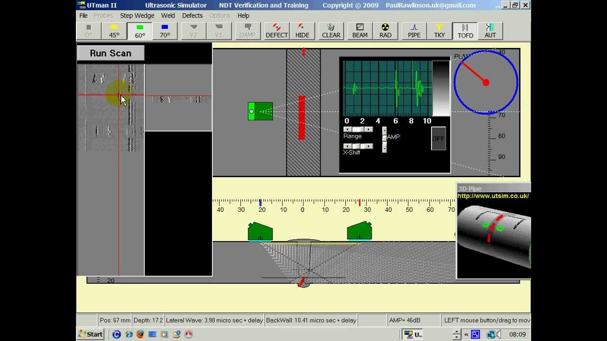Click the CLEAR toolbar button
607x341 pixels.
point(331,31)
